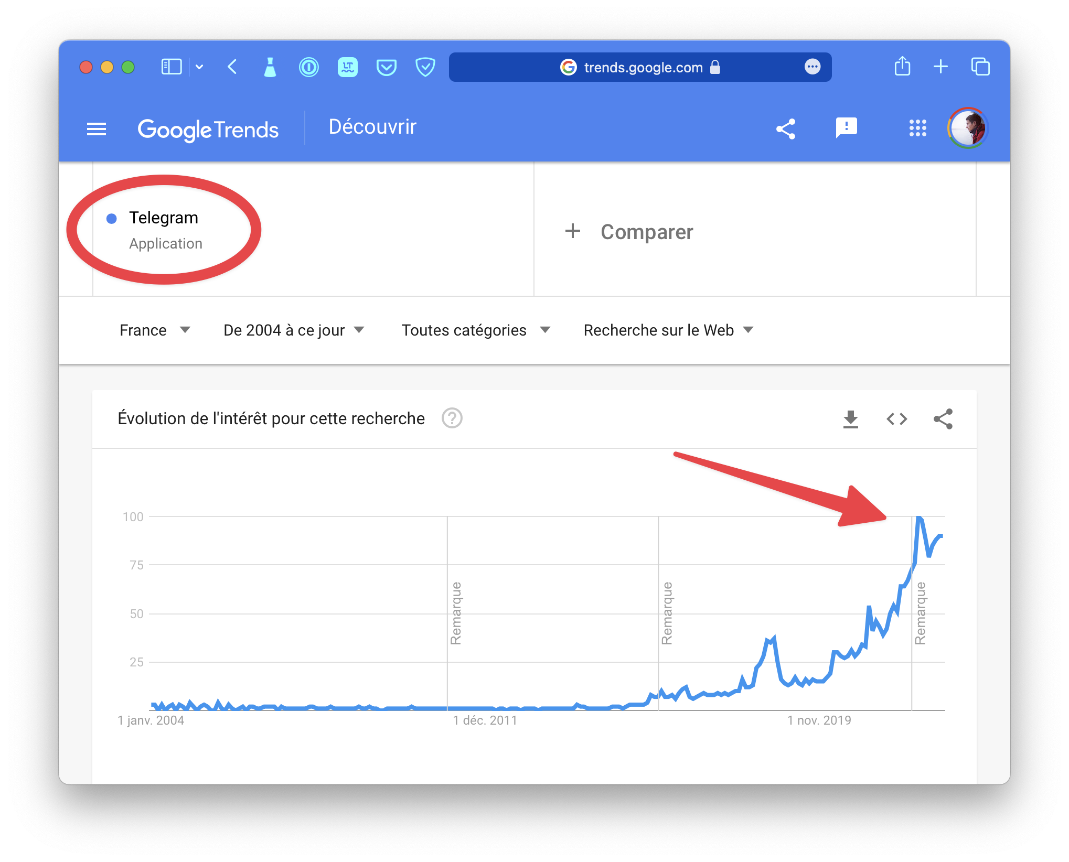Open the 'De 2004 à ce jour' dropdown
This screenshot has height=862, width=1069.
pyautogui.click(x=294, y=330)
